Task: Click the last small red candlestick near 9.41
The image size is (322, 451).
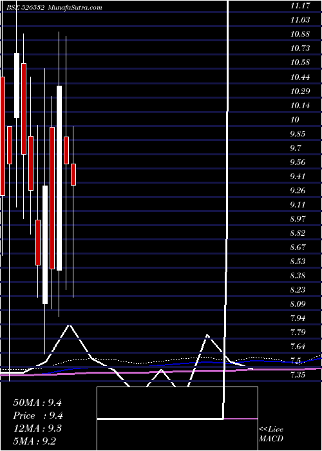Action: coord(73,175)
